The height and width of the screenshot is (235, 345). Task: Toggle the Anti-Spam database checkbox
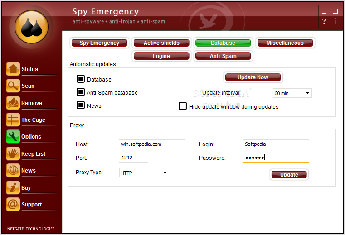click(x=81, y=92)
